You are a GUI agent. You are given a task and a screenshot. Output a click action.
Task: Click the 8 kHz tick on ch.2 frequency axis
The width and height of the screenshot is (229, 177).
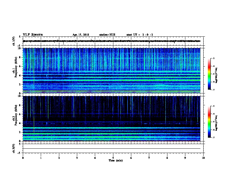click(x=20, y=105)
